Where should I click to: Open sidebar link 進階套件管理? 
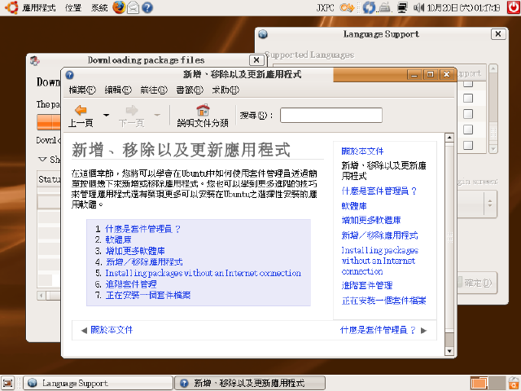pos(367,285)
